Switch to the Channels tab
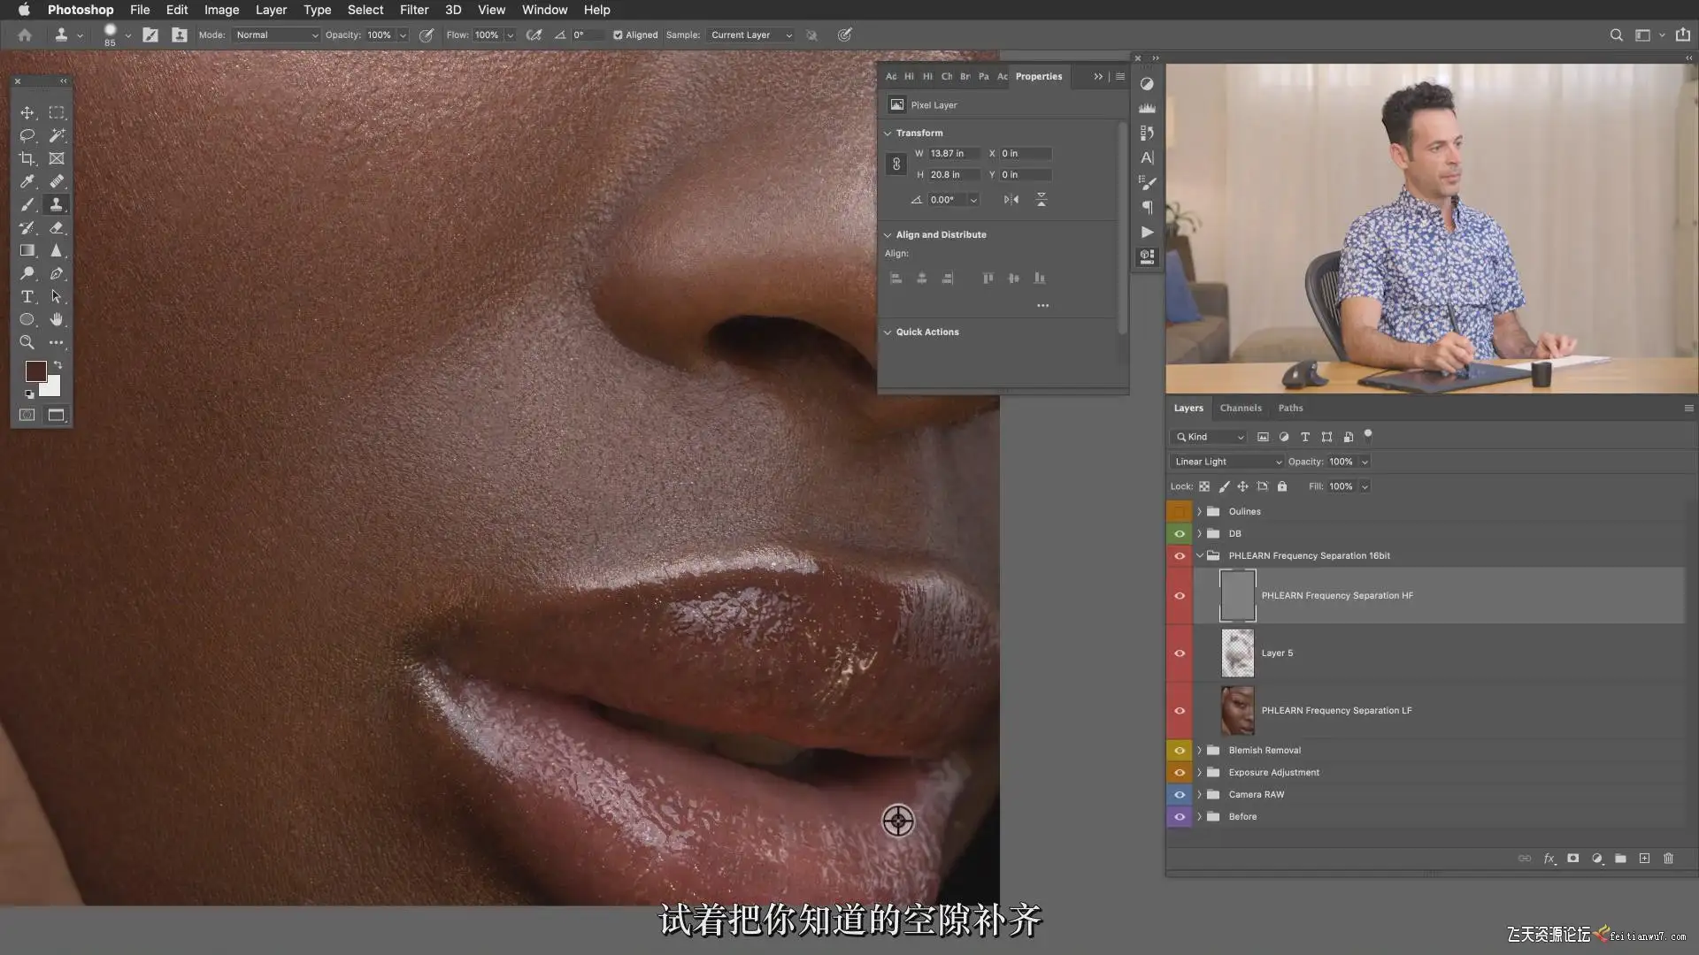 pos(1240,408)
